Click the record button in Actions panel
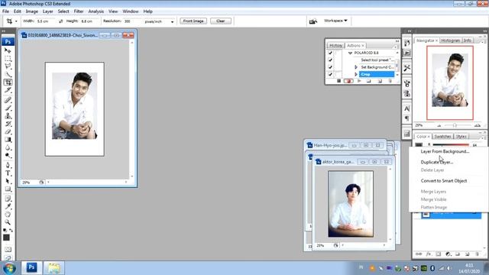The image size is (489, 275). click(348, 81)
